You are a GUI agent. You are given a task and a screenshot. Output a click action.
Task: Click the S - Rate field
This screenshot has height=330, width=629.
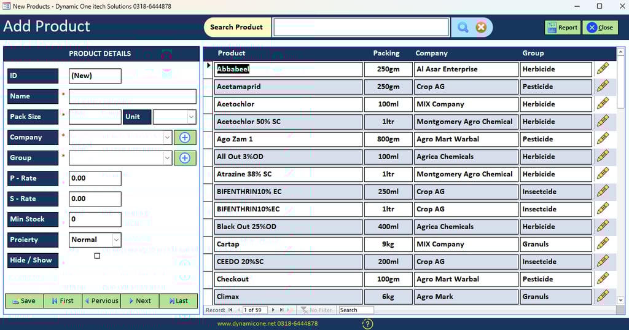coord(95,198)
